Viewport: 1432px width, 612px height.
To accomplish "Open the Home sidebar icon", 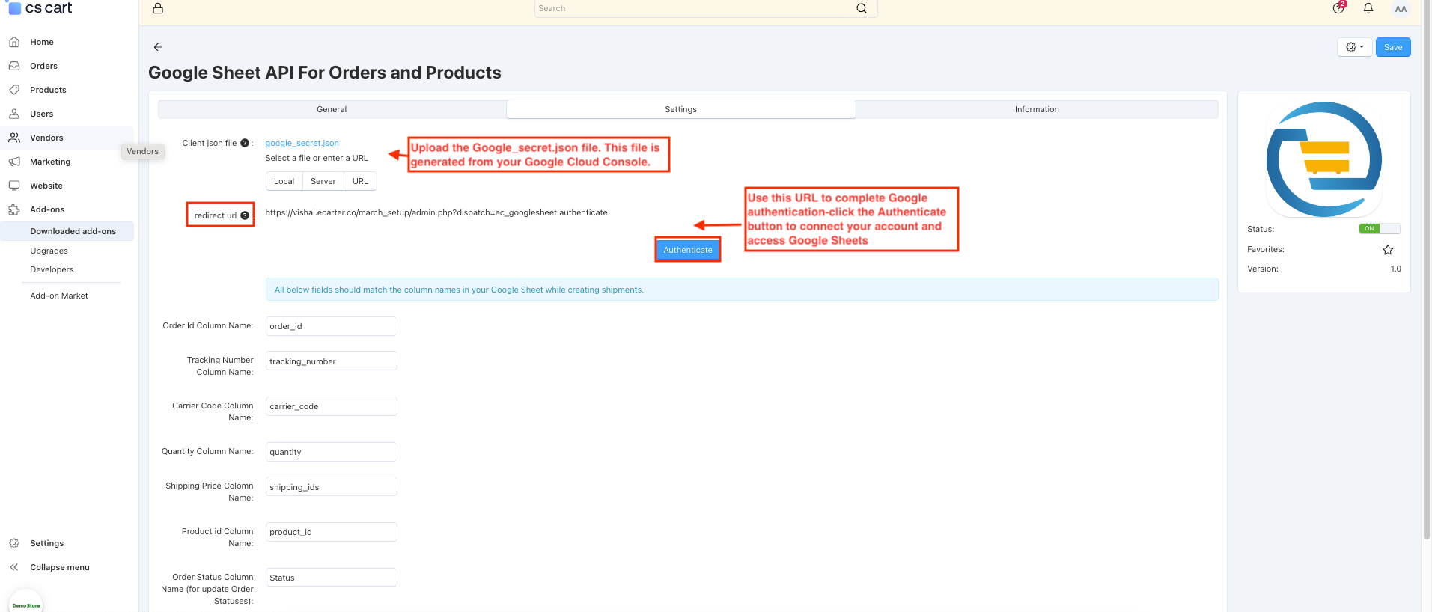I will (x=14, y=42).
